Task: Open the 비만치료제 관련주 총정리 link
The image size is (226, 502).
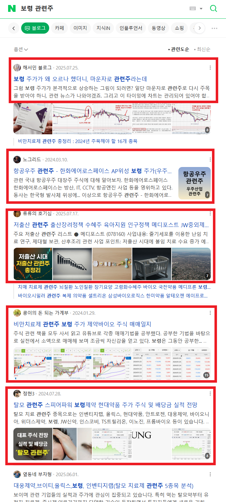Action: coord(78,141)
